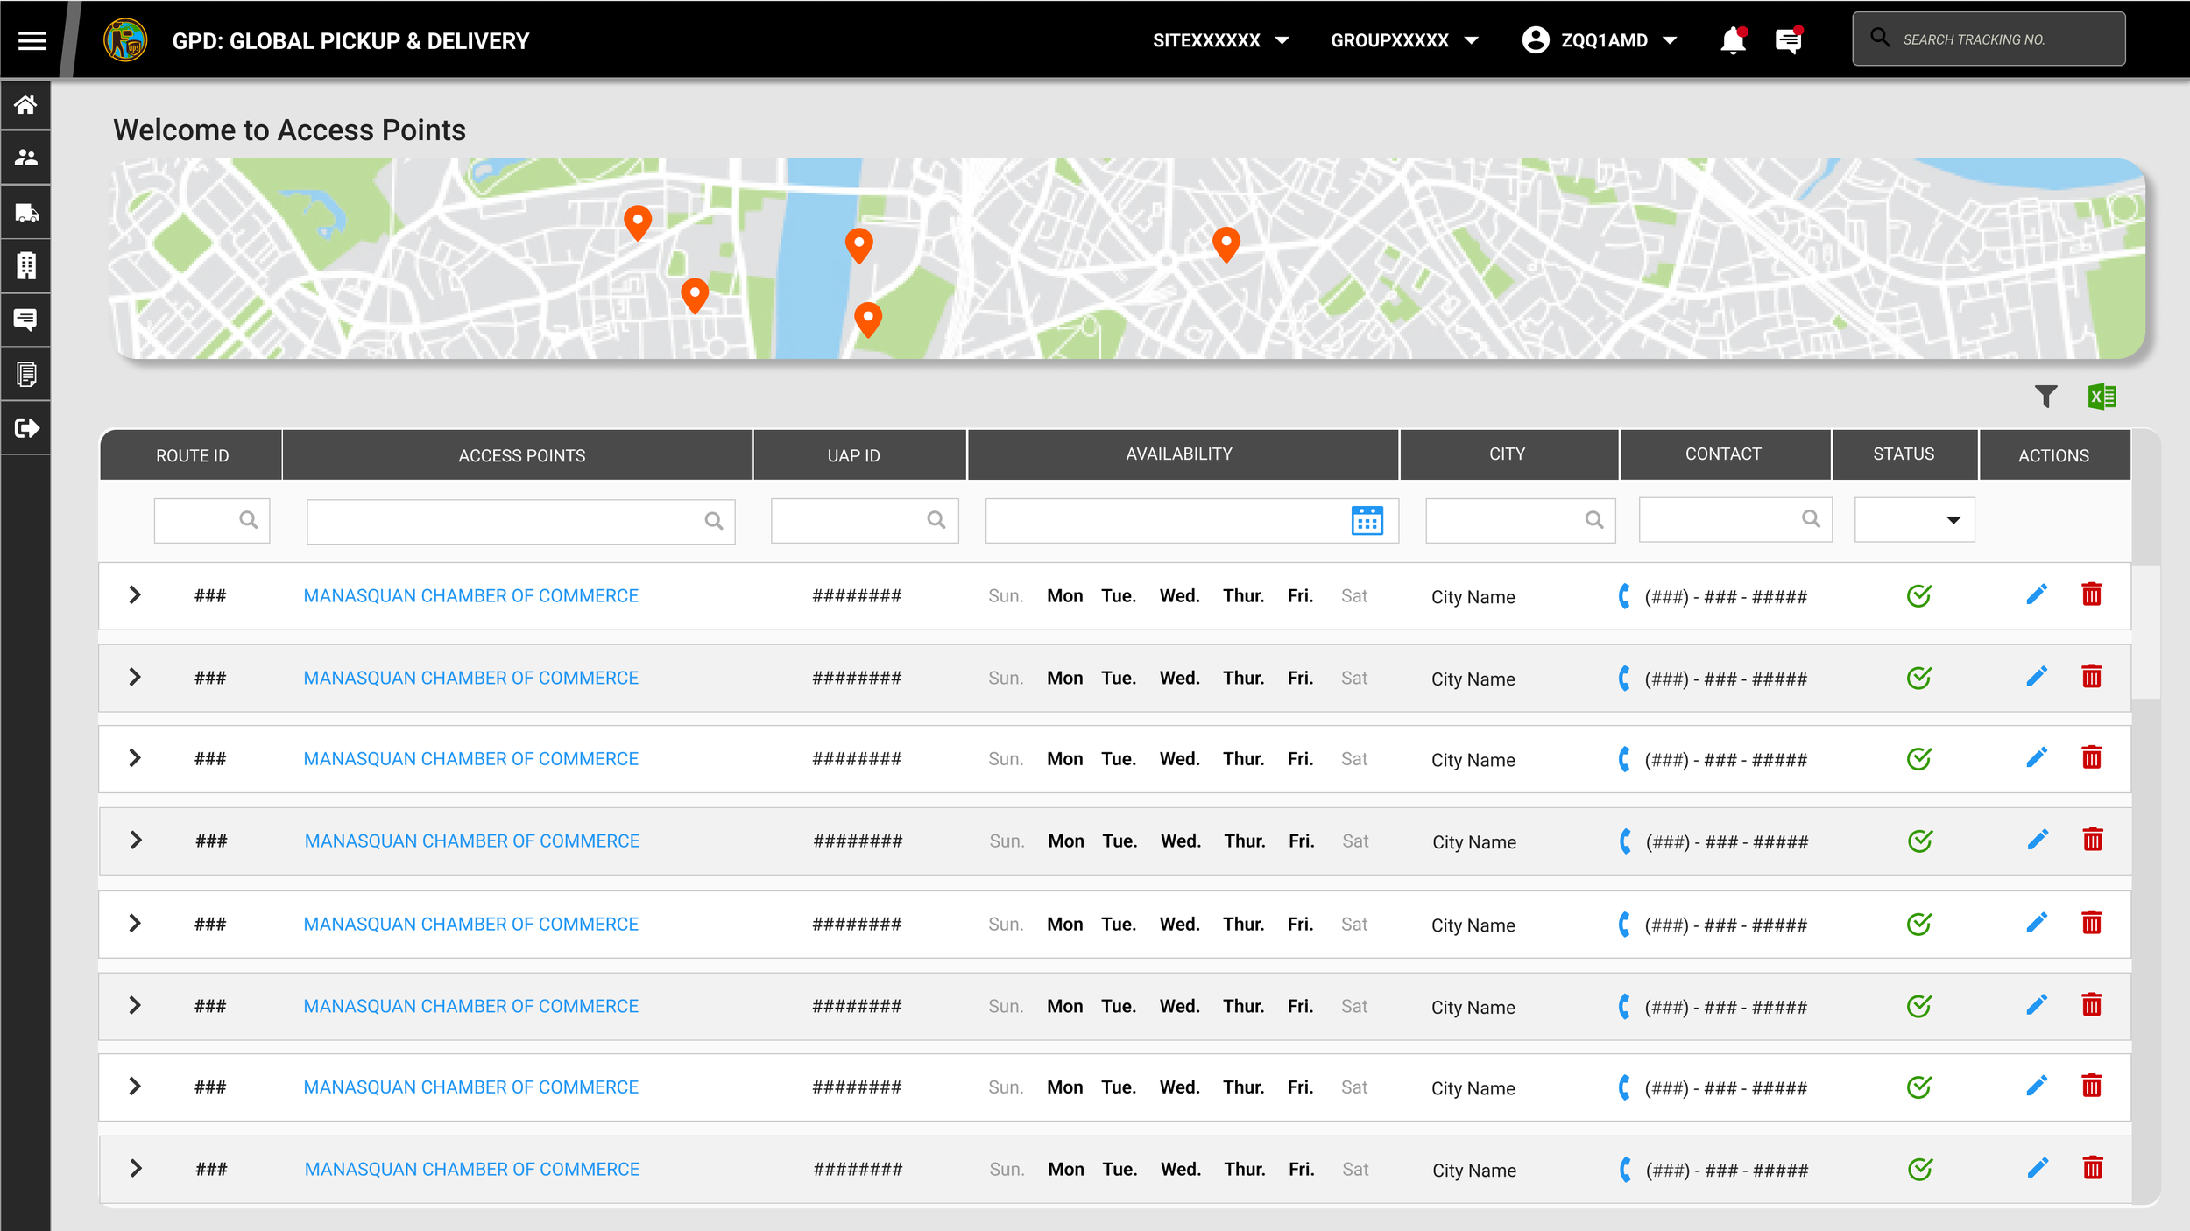
Task: Open the availability calendar picker
Action: pyautogui.click(x=1367, y=520)
